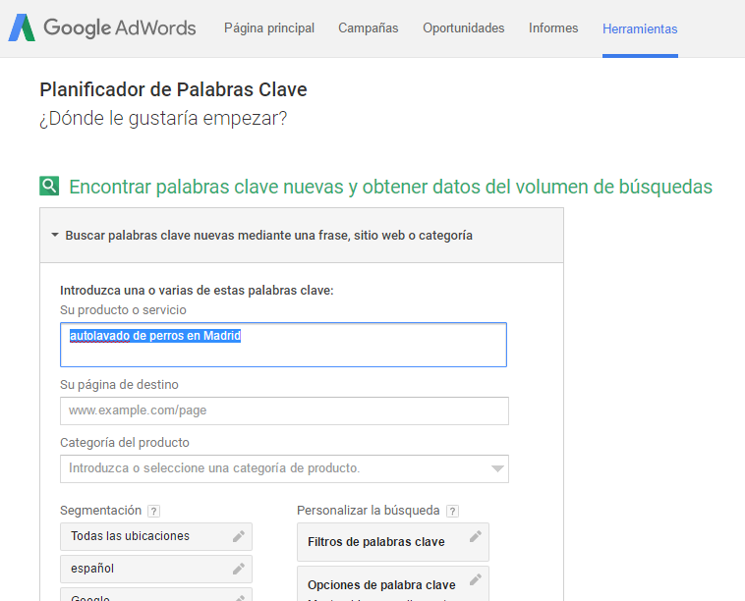The image size is (745, 601).
Task: Click the Segmentación label
Action: pyautogui.click(x=100, y=511)
